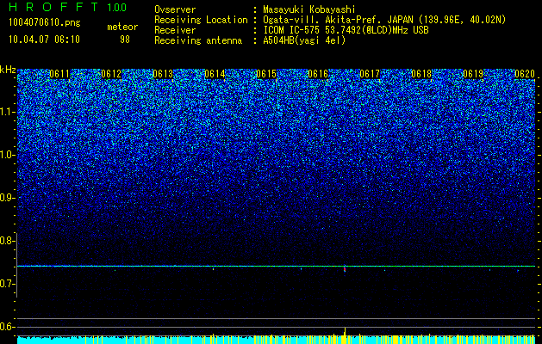The width and height of the screenshot is (542, 344).
Task: Click the 0.6 kHz axis label
Action: (x=7, y=327)
